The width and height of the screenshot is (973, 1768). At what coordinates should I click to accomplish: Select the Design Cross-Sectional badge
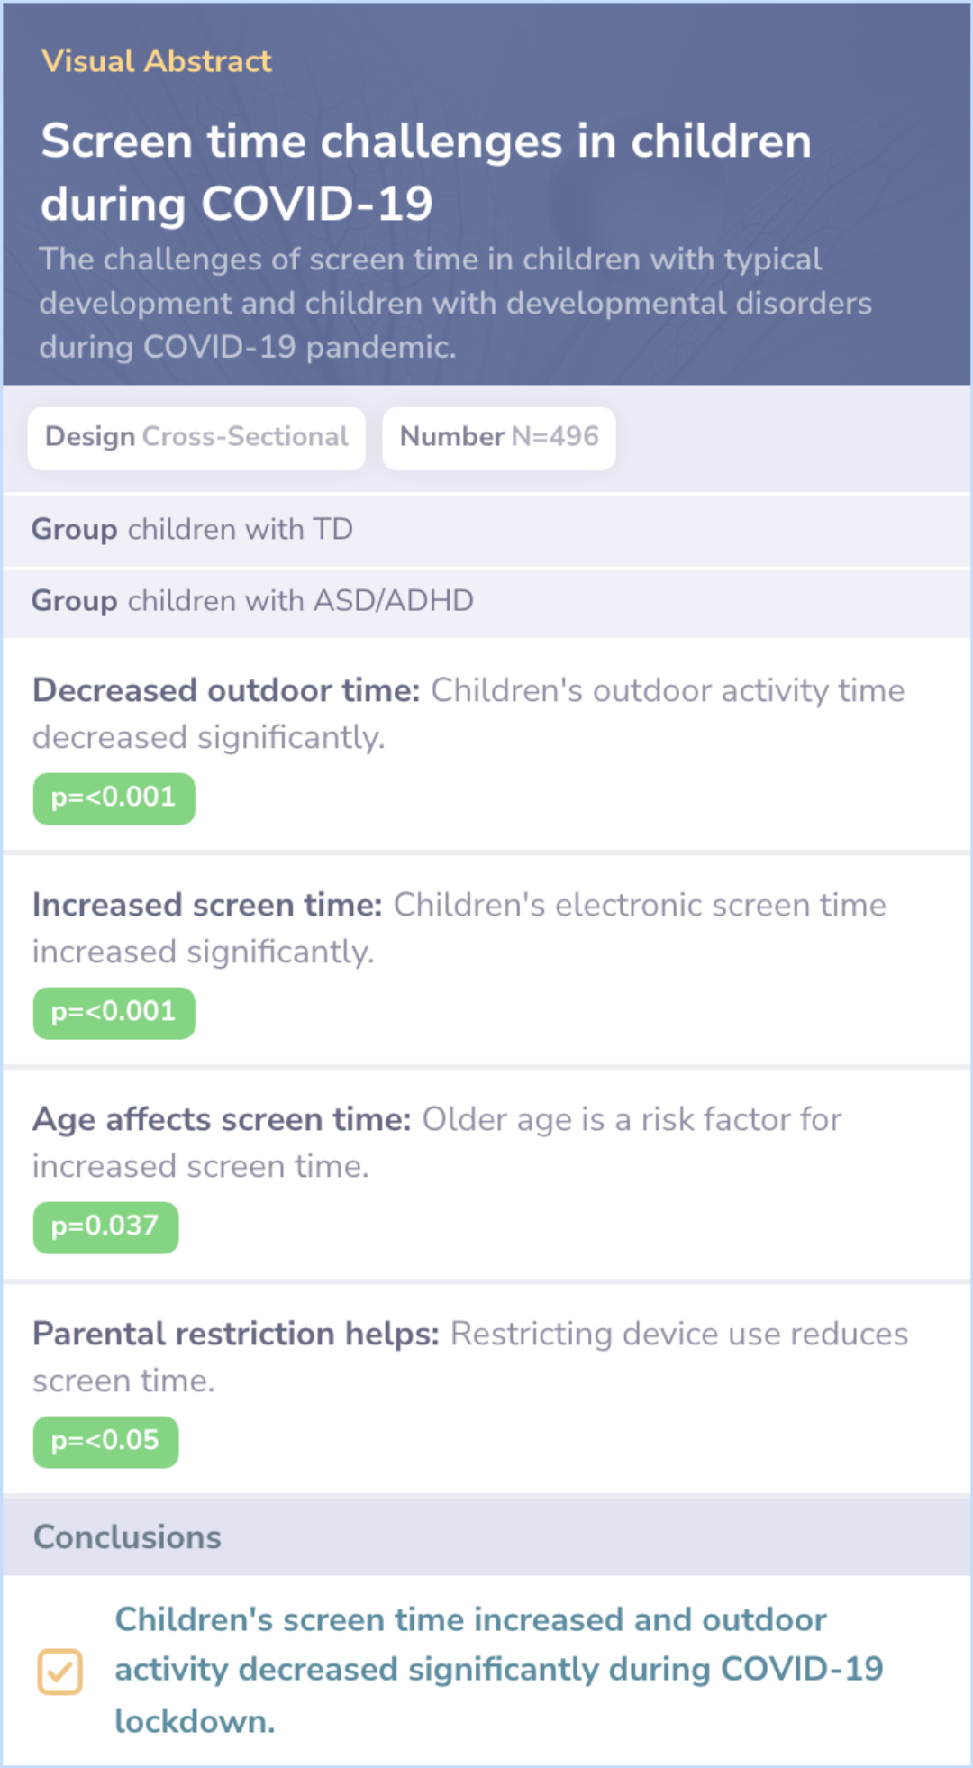coord(196,438)
